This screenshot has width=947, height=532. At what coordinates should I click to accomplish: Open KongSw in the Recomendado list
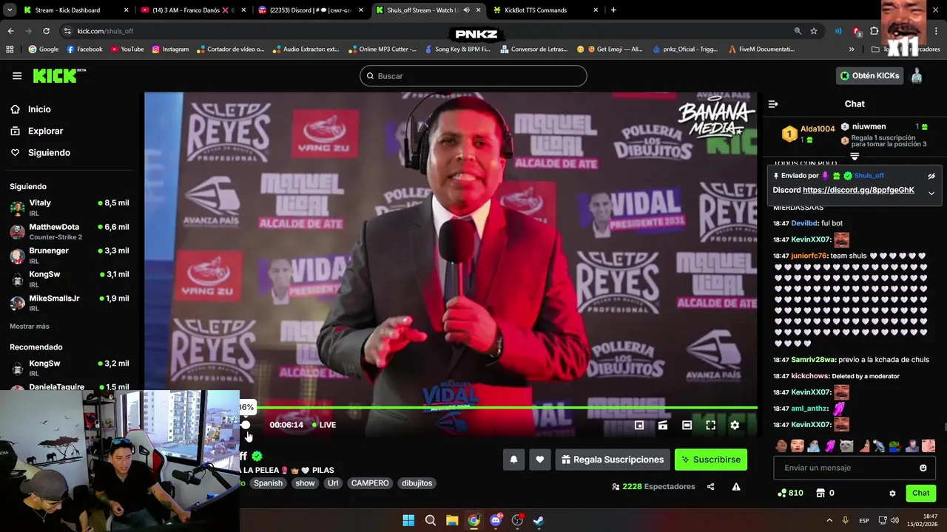70,368
